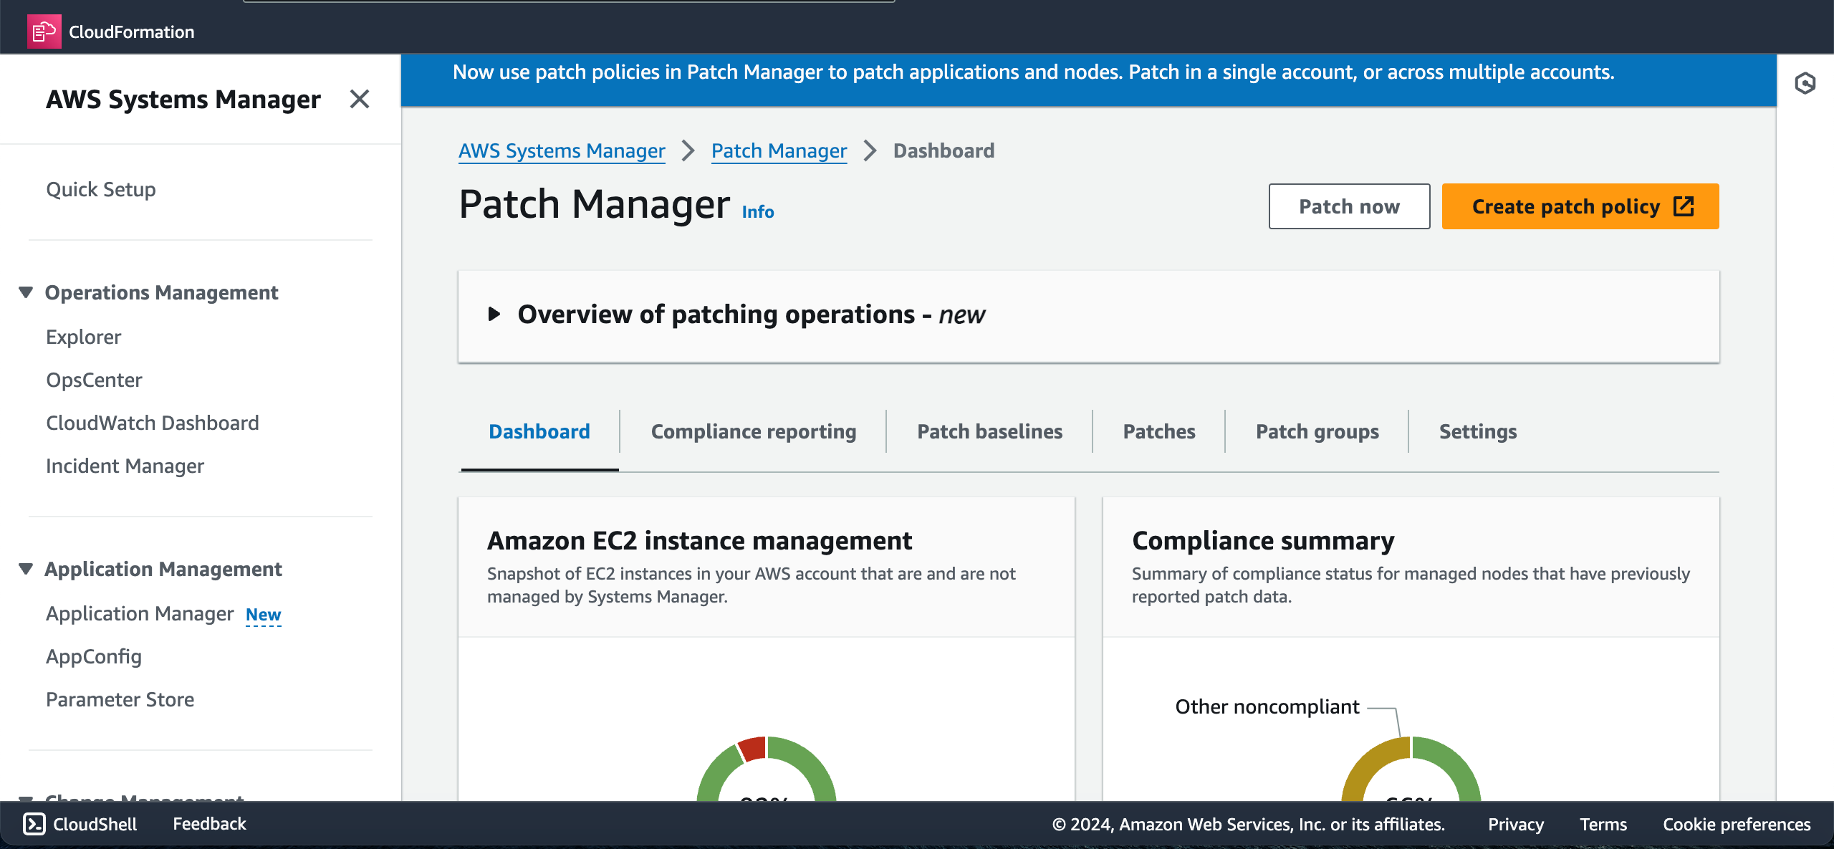Open the Terms link in the footer
The width and height of the screenshot is (1834, 849).
pos(1603,824)
